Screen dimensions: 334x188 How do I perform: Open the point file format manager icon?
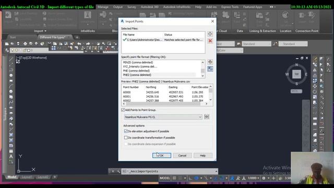210,62
